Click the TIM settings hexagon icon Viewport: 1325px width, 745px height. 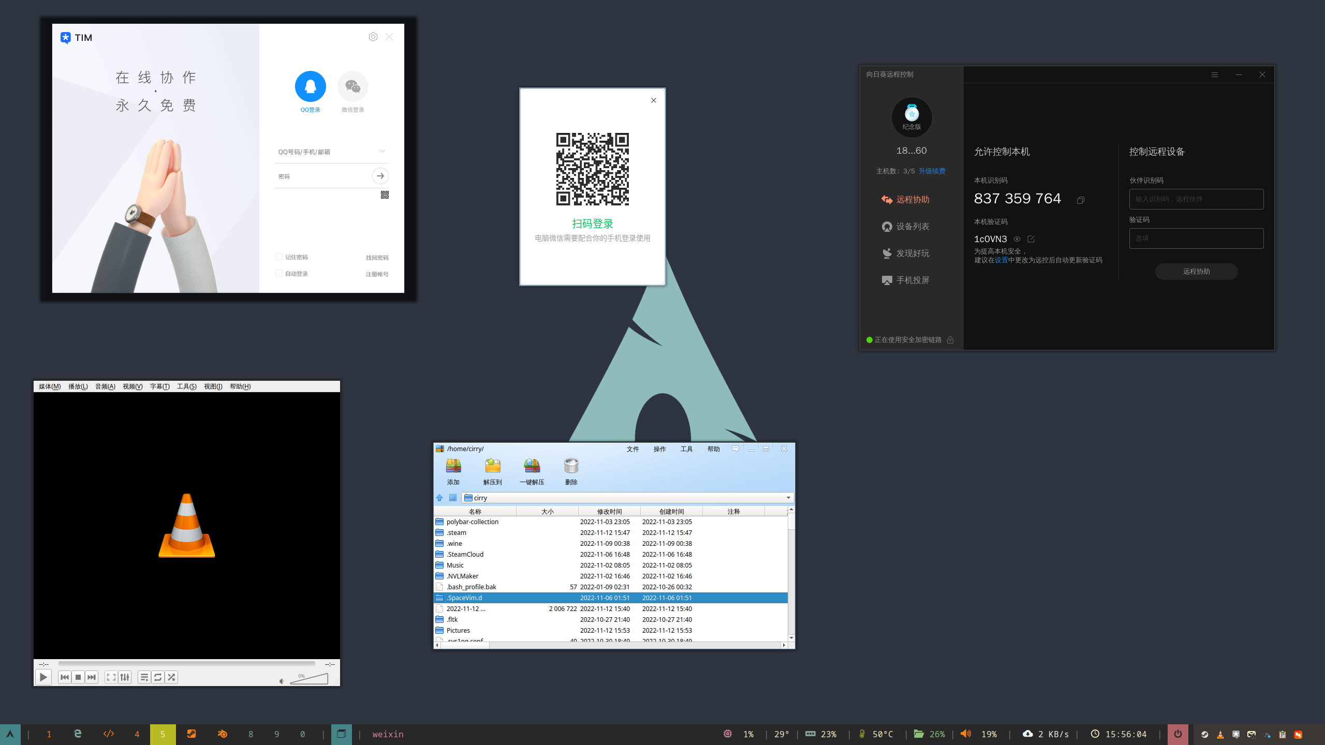[373, 37]
